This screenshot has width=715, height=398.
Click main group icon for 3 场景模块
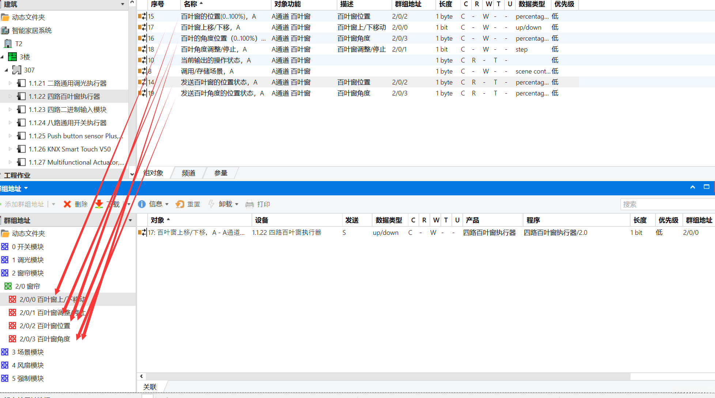pos(5,352)
